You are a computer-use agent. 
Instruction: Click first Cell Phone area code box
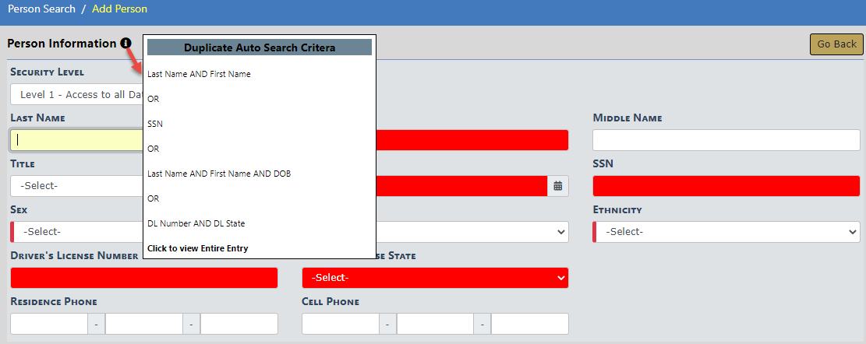tap(340, 324)
